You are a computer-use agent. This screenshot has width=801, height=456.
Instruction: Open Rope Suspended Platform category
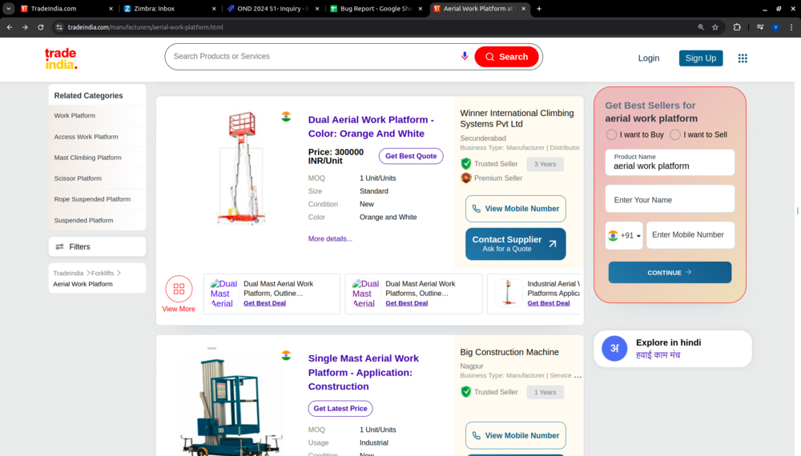tap(92, 199)
